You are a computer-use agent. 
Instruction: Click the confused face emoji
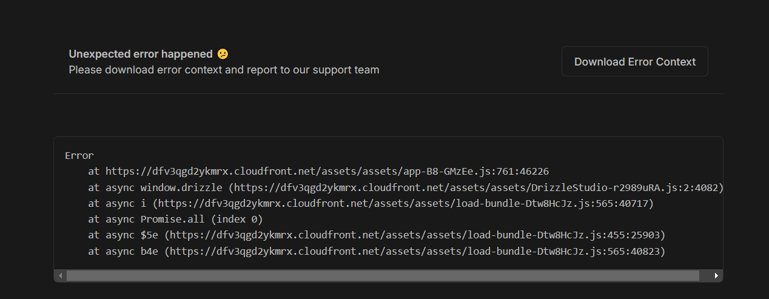pos(223,54)
